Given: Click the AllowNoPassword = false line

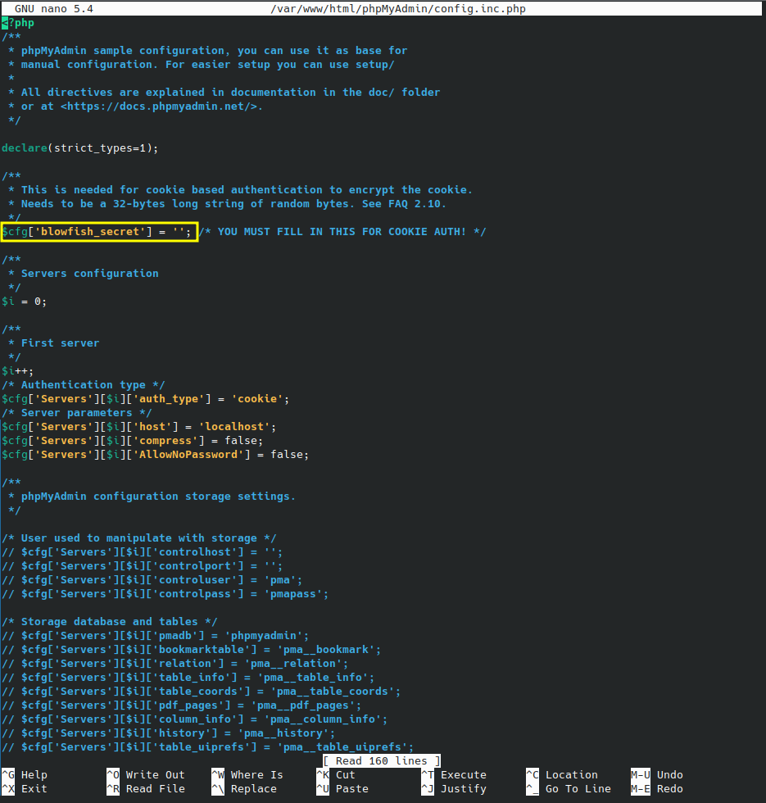Looking at the screenshot, I should point(155,454).
